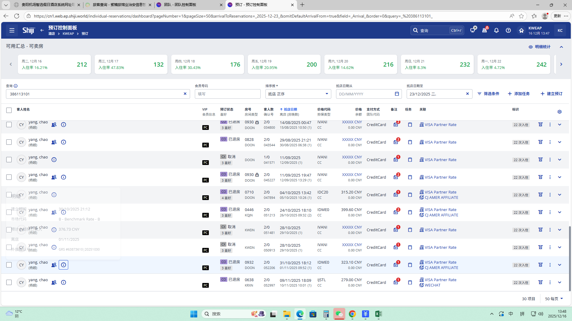Open the 50 每页 page size dropdown

[x=554, y=299]
